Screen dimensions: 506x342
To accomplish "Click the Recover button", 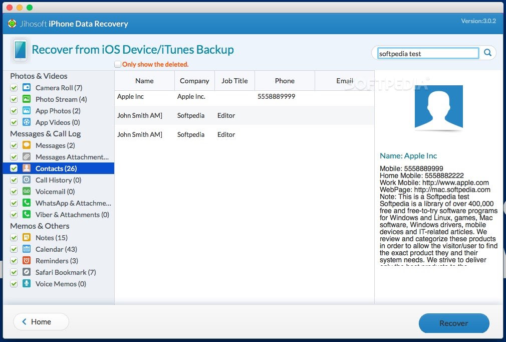I will point(454,323).
